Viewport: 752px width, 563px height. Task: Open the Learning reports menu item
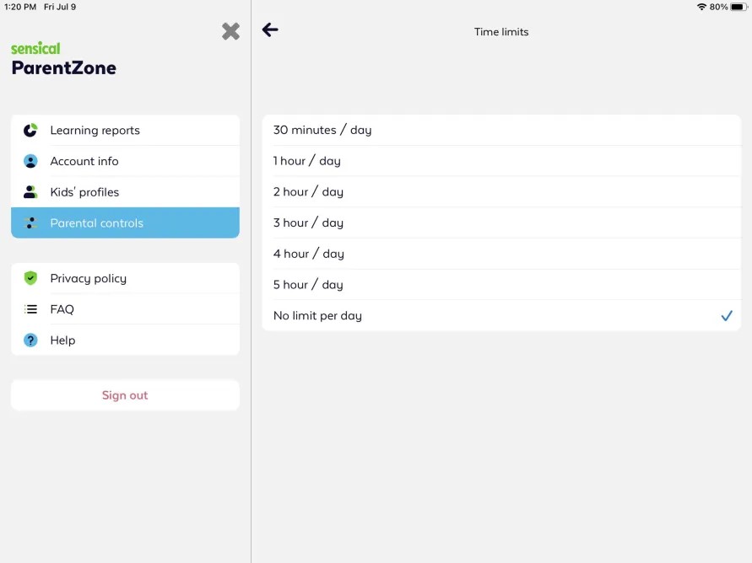125,131
